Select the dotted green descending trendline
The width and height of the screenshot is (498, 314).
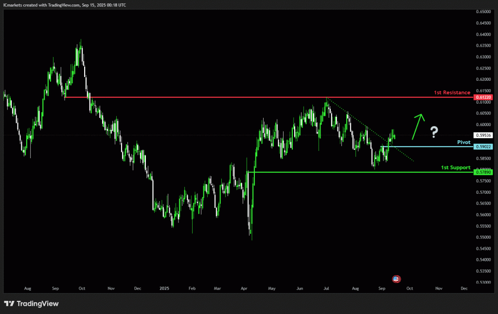coord(370,130)
